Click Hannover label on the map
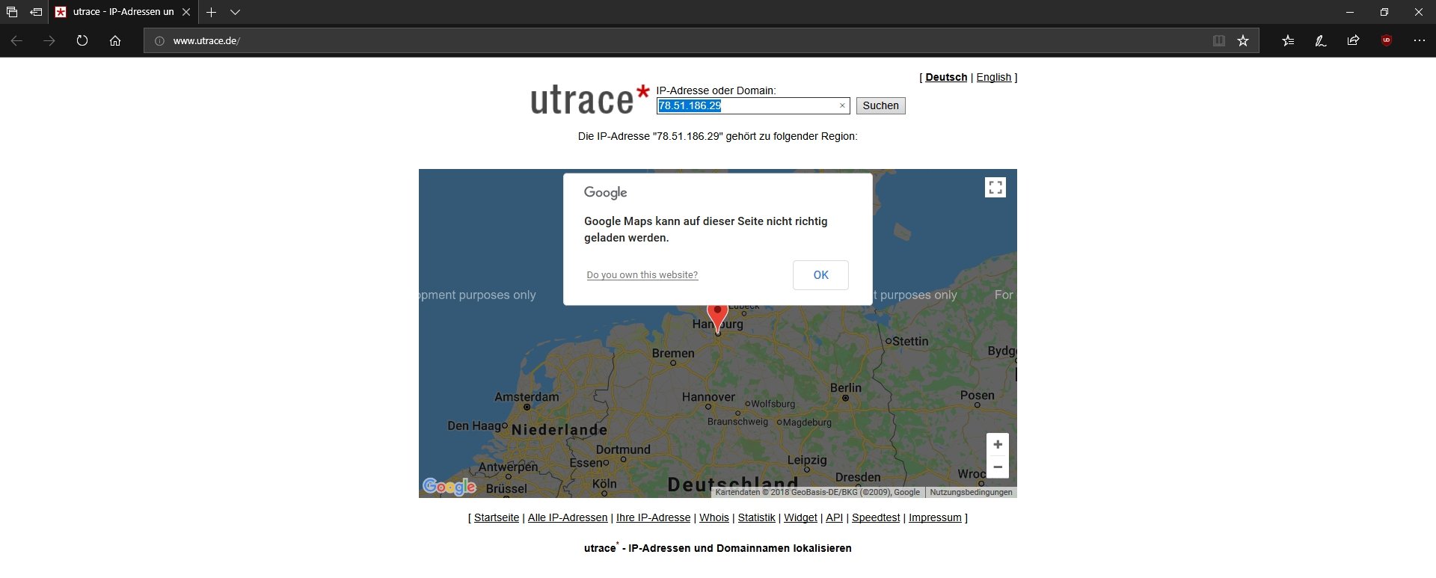1436x578 pixels. [708, 397]
